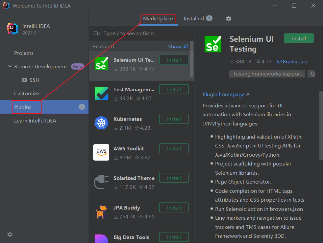This screenshot has height=243, width=323.
Task: Switch to the Marketplace tab
Action: point(158,19)
